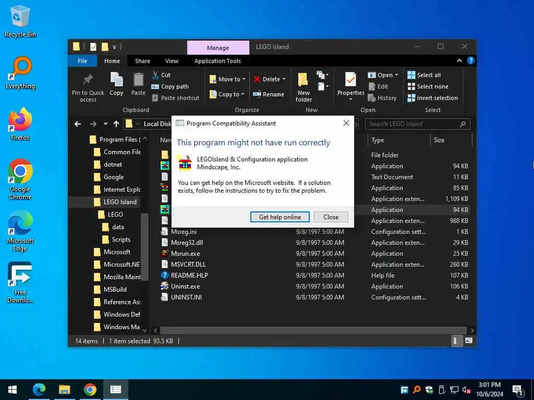Open the Delete dropdown in Organize

[x=270, y=79]
